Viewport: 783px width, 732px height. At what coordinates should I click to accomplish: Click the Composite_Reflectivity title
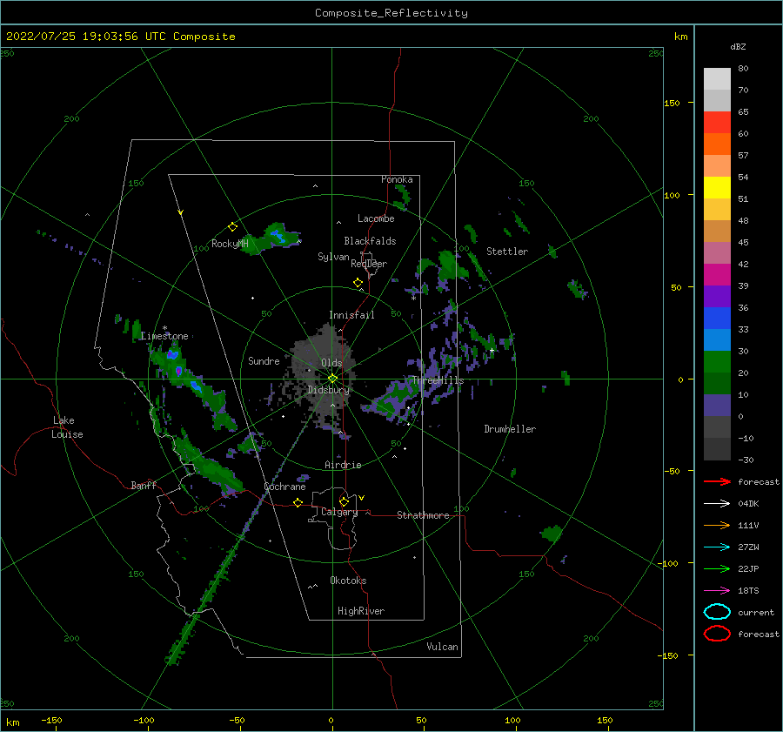click(391, 13)
